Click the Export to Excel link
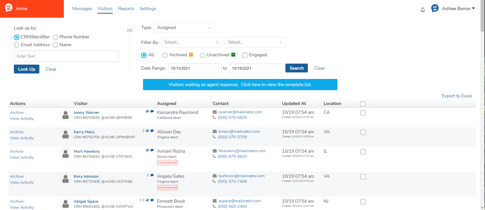Viewport: 485px width, 210px height. coord(456,96)
